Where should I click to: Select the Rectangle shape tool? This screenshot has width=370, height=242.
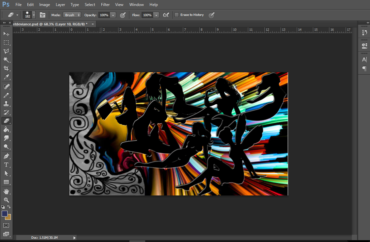coord(6,182)
